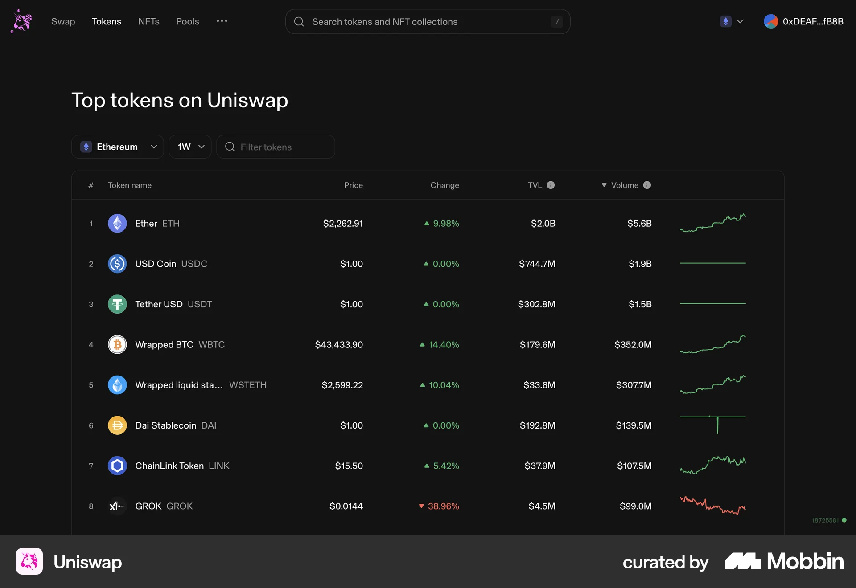856x588 pixels.
Task: Click the USD Coin USDC icon
Action: coord(117,264)
